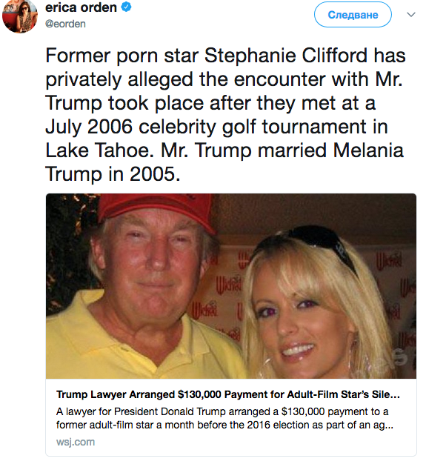Visit the @eorden handle link
The width and height of the screenshot is (446, 467).
(x=67, y=24)
